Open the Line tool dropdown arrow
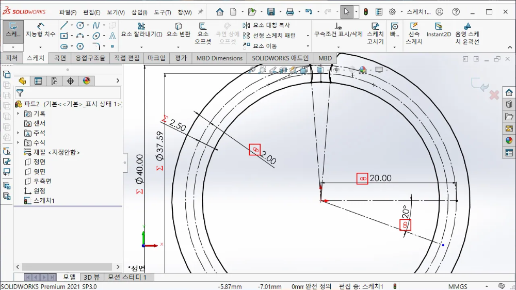This screenshot has width=516, height=290. click(71, 25)
